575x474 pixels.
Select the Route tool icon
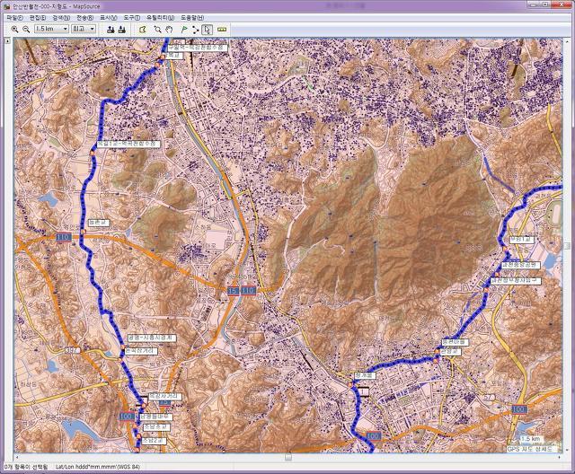(x=196, y=30)
